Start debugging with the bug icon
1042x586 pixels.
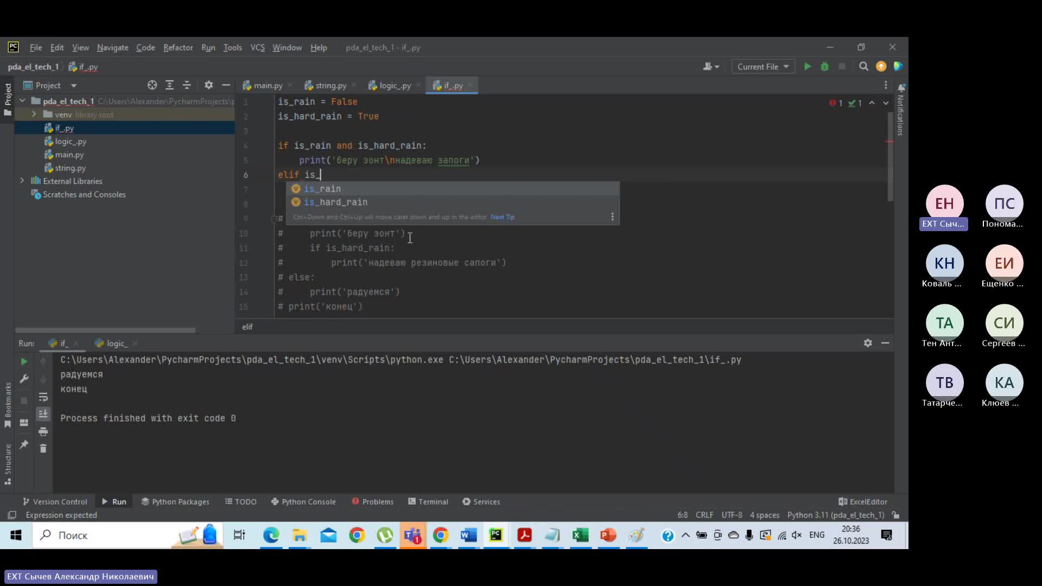point(824,66)
